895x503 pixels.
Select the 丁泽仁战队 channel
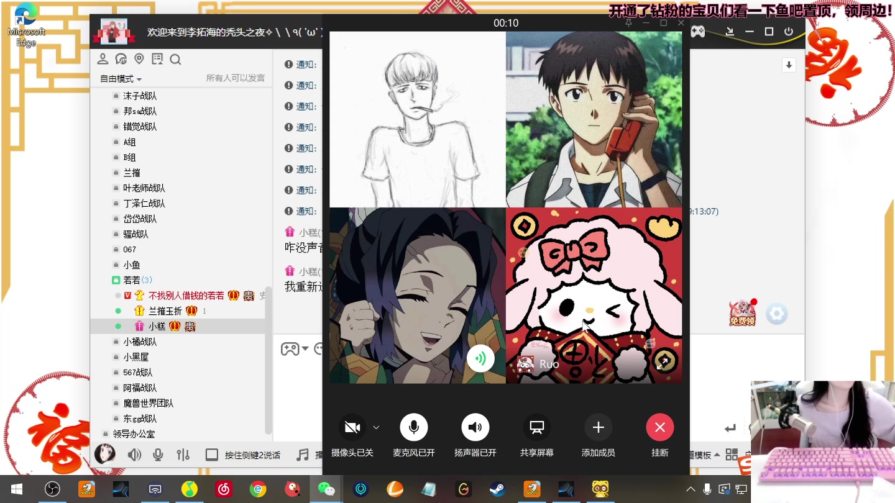[x=144, y=204]
